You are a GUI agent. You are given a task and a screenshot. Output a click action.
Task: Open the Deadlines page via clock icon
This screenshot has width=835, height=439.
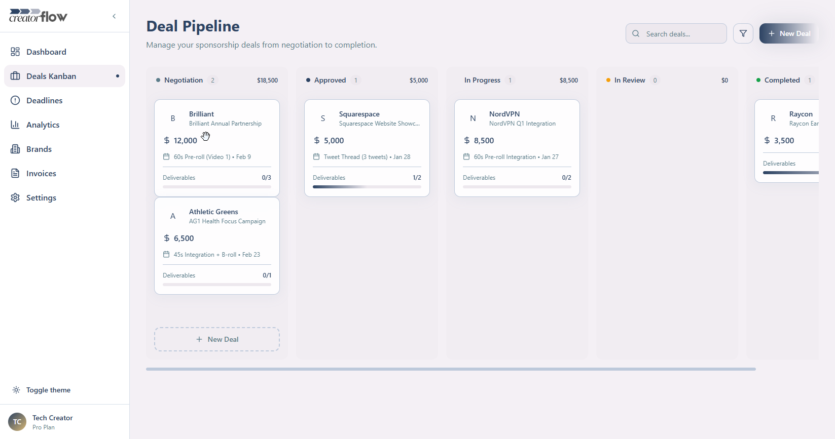pyautogui.click(x=15, y=100)
